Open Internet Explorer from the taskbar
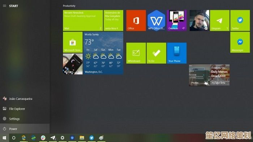253x142 pixels. [x=23, y=138]
